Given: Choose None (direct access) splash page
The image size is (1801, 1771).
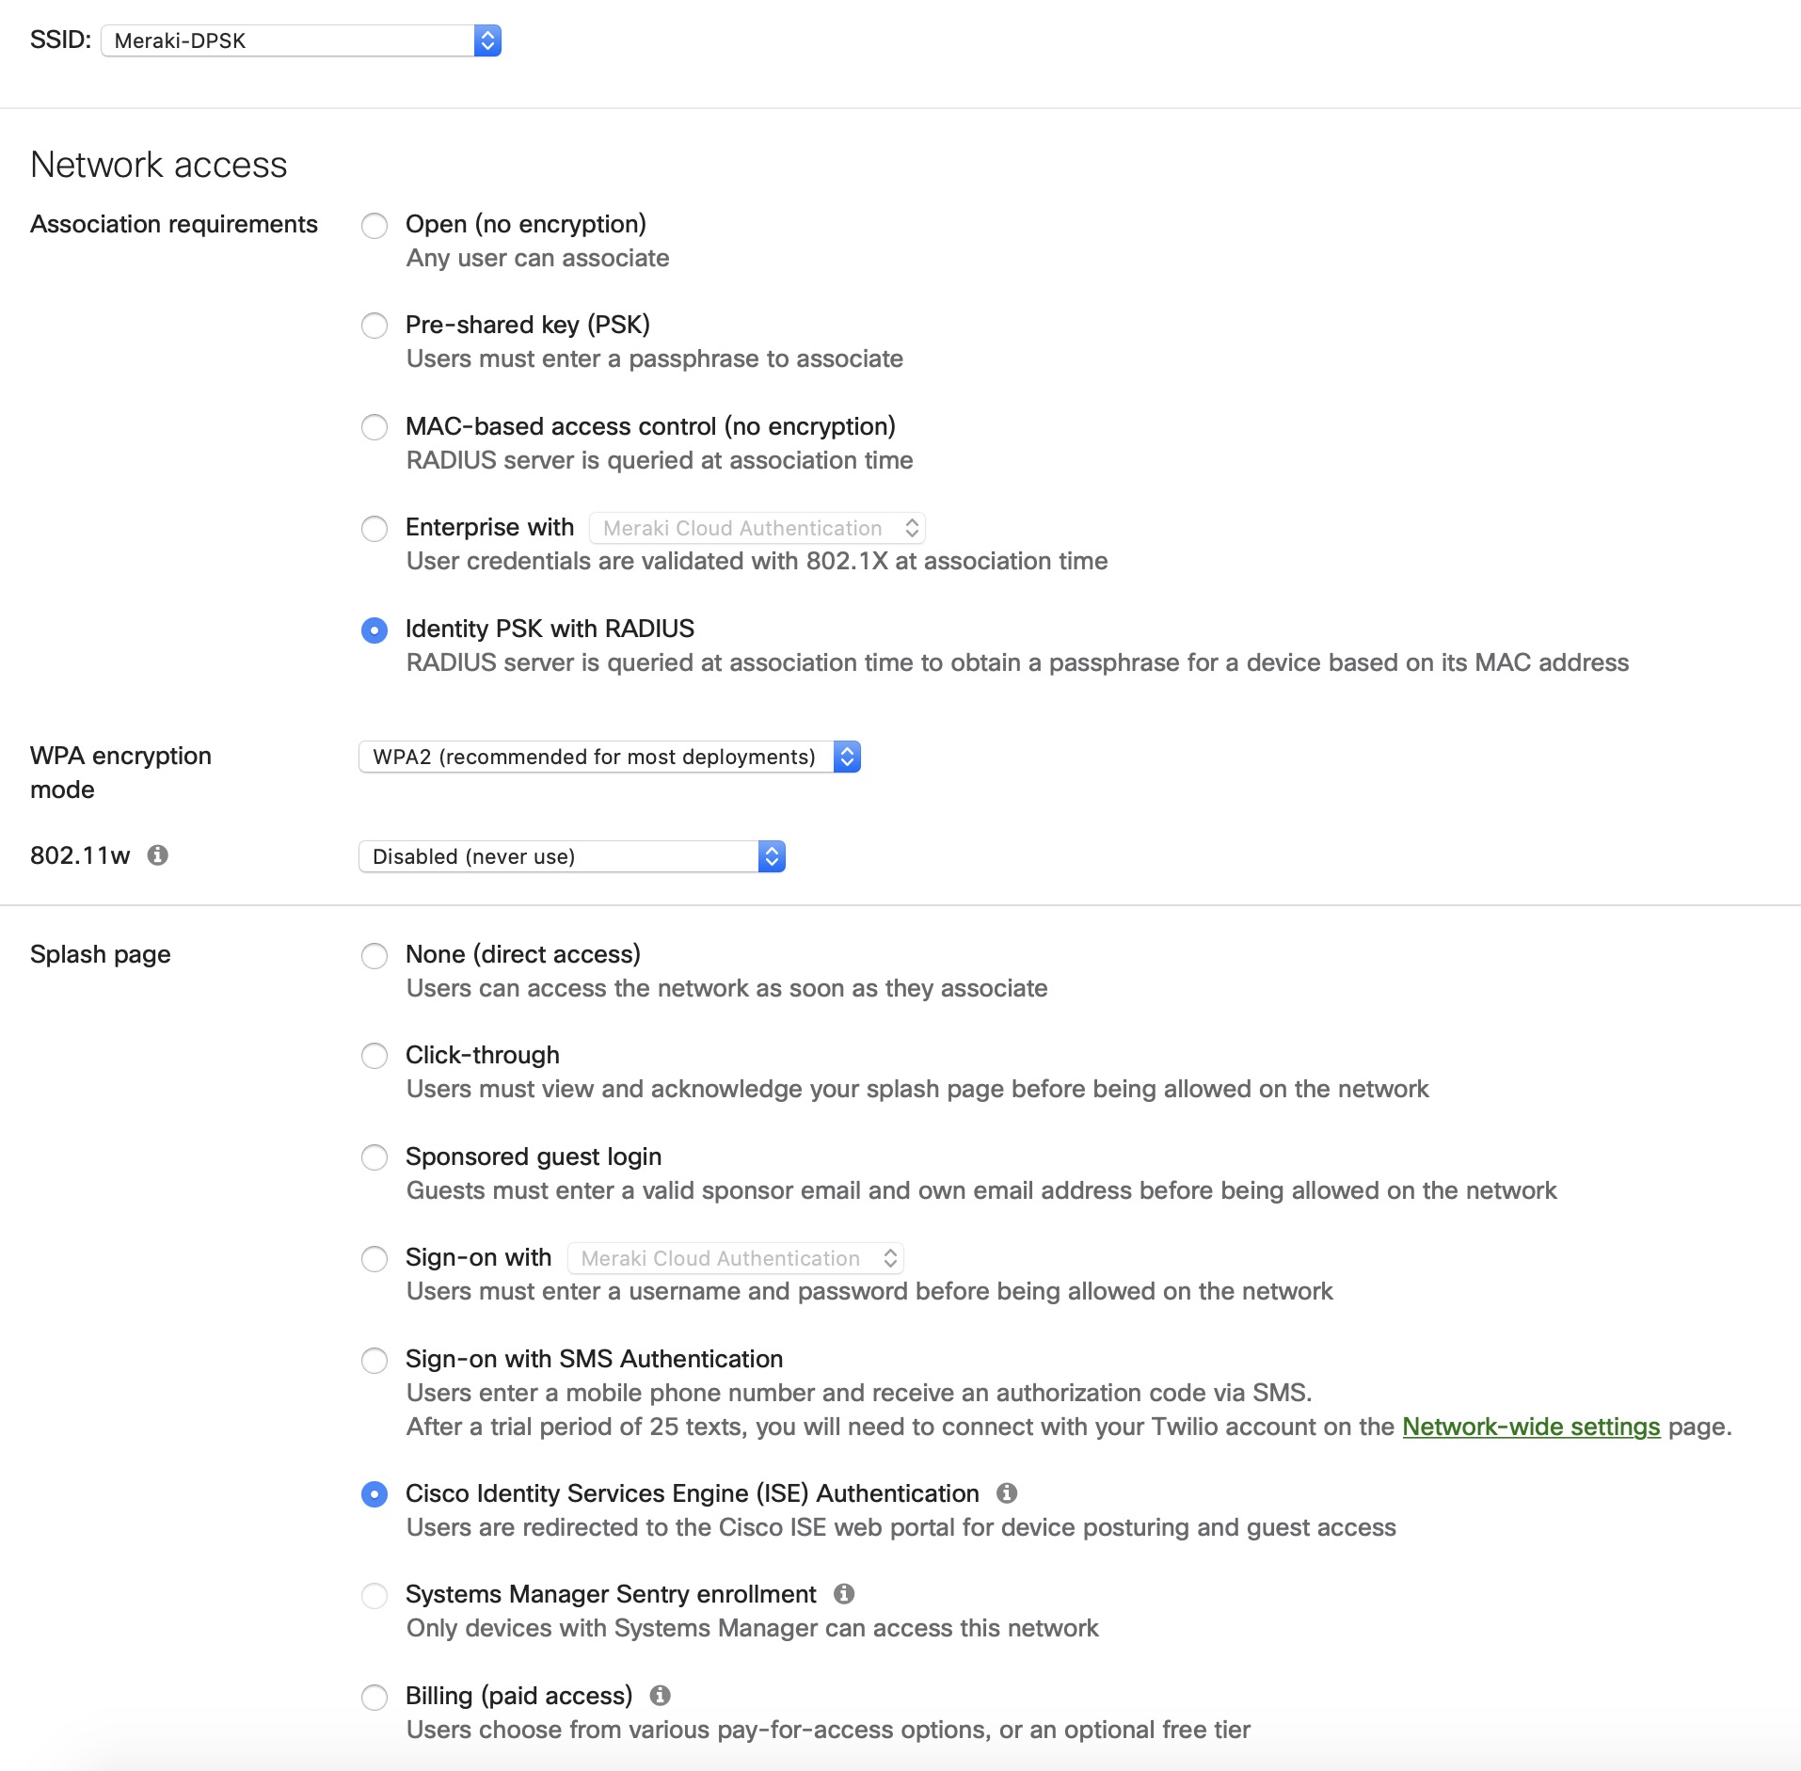Looking at the screenshot, I should click(x=375, y=956).
